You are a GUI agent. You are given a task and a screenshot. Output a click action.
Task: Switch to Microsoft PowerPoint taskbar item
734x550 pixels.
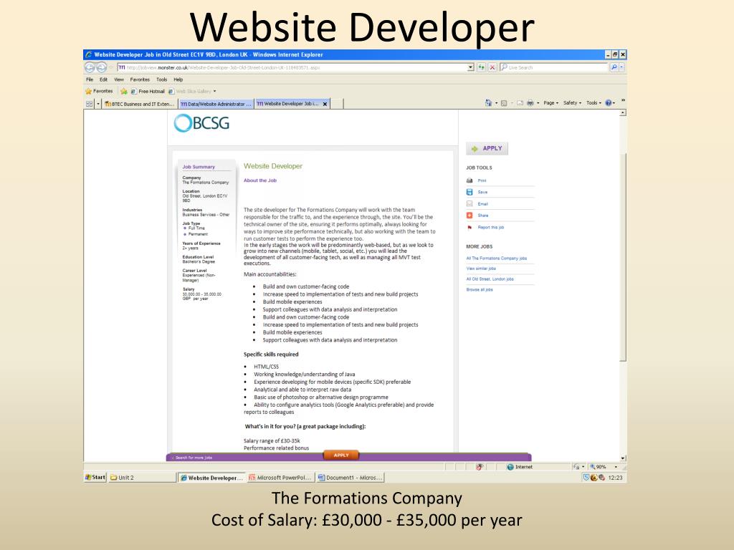coord(280,478)
